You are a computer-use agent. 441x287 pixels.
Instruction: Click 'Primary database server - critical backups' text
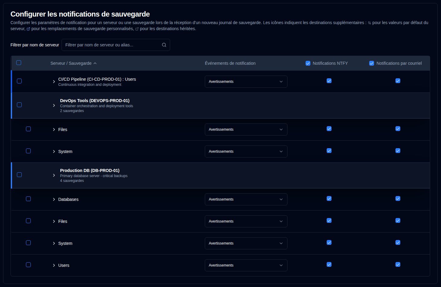(x=94, y=176)
